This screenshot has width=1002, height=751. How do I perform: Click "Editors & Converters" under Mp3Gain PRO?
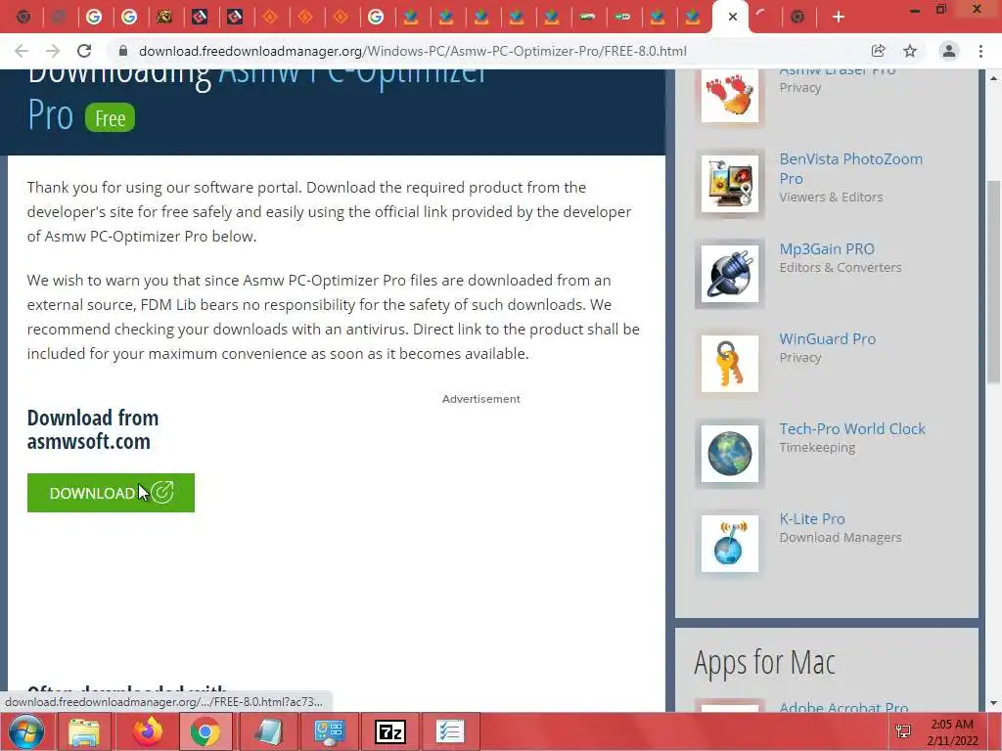pos(841,267)
